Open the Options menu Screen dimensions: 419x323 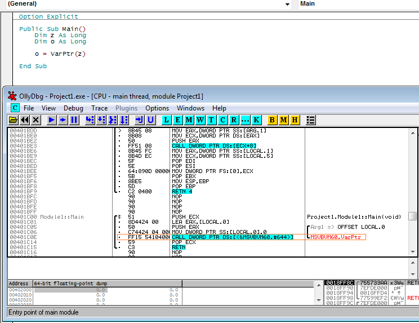coord(157,108)
